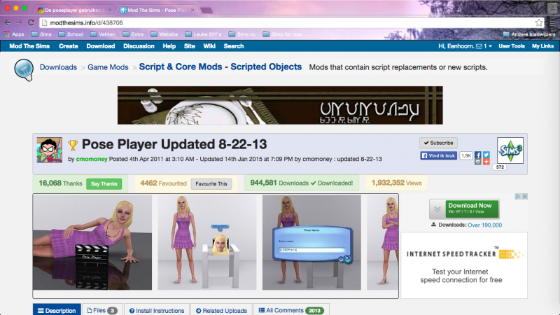Click the browser forward arrow
Image resolution: width=560 pixels, height=315 pixels.
[19, 23]
